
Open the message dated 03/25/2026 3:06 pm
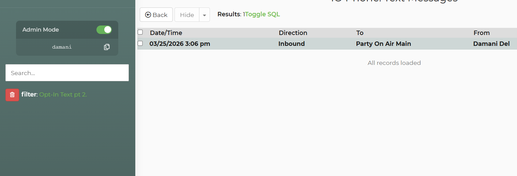[x=180, y=44]
